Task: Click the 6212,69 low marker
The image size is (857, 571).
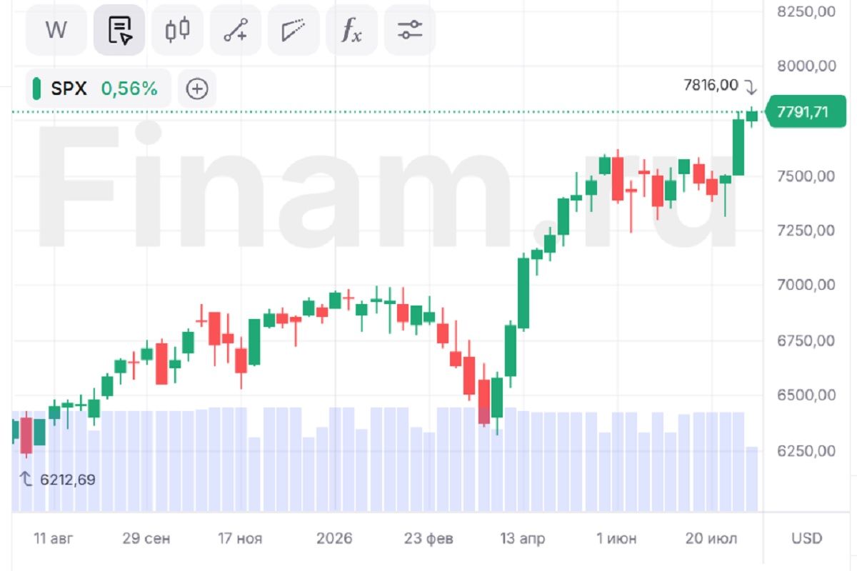Action: 68,480
